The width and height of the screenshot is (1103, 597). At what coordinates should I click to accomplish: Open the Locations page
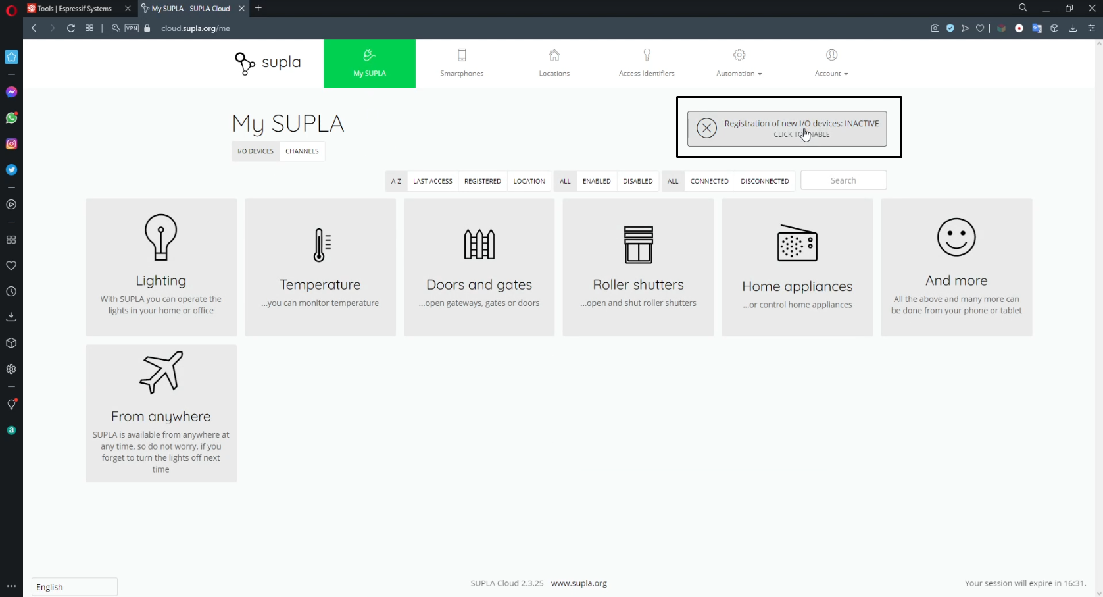point(554,64)
